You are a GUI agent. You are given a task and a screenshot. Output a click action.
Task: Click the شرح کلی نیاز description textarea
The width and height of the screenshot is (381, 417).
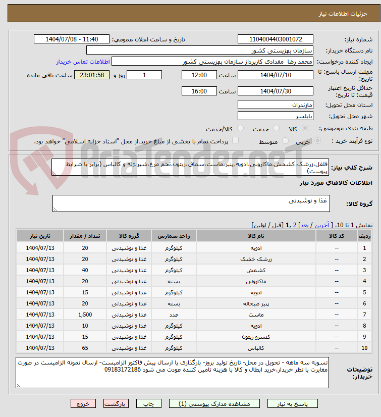tap(190, 167)
